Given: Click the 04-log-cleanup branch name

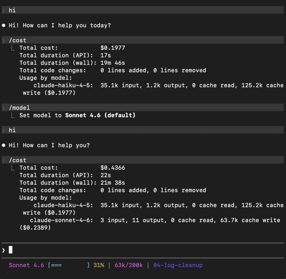Looking at the screenshot, I should pos(178,265).
